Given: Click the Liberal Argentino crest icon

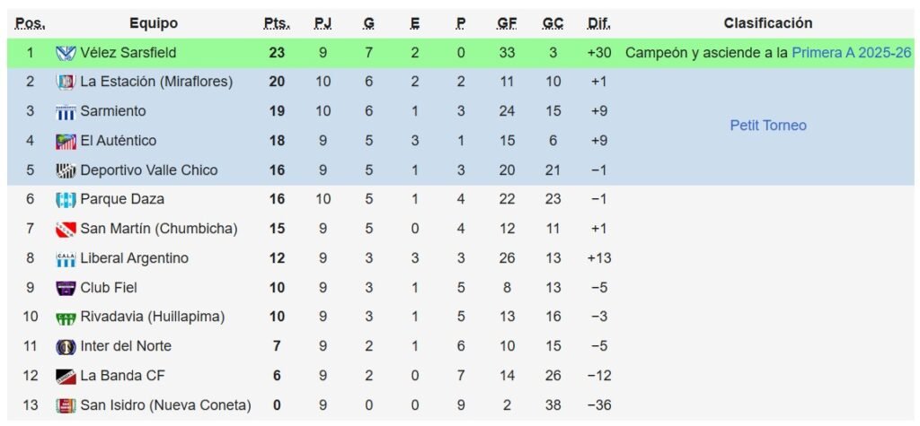Looking at the screenshot, I should [66, 259].
